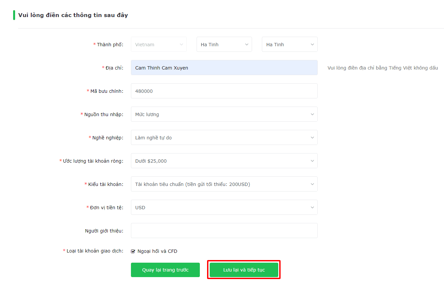This screenshot has width=444, height=283.
Task: Click the empty Người giới thiệu field
Action: pyautogui.click(x=224, y=231)
